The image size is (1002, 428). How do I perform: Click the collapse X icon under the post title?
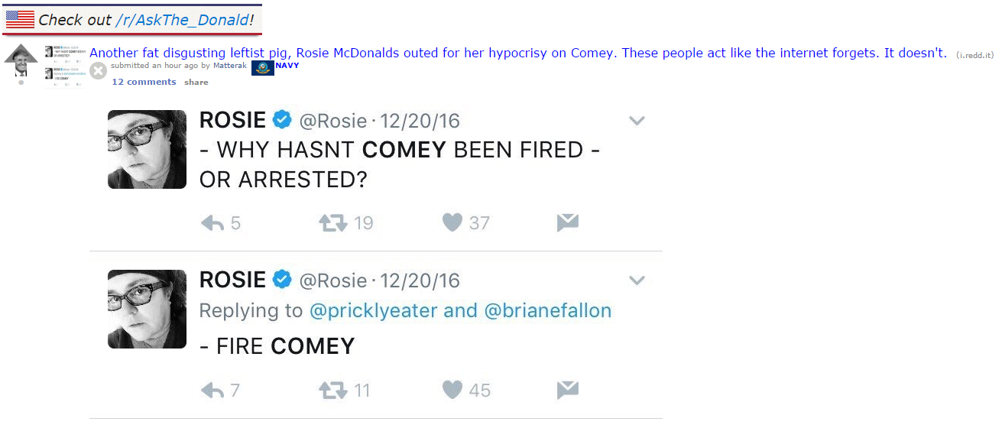pyautogui.click(x=98, y=71)
